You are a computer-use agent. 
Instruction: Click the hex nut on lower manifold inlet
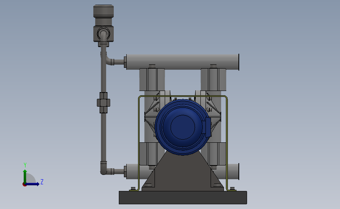[x=125, y=171]
